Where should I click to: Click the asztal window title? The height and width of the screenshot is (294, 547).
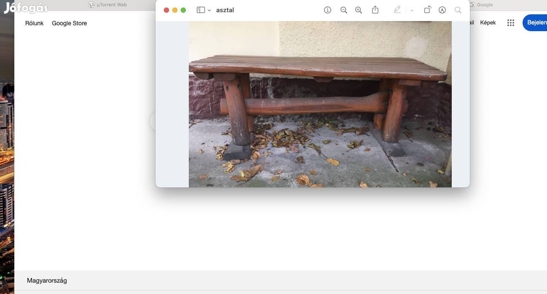pos(225,10)
